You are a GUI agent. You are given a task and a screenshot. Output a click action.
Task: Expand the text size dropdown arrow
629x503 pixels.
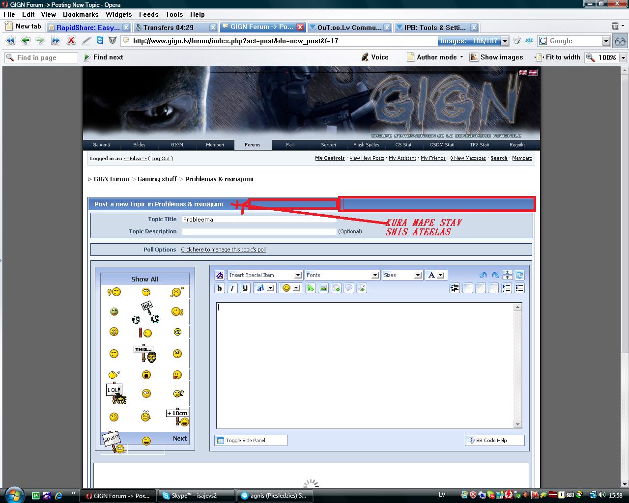271,288
